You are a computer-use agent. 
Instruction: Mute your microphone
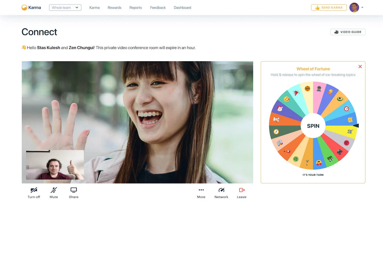pos(54,192)
